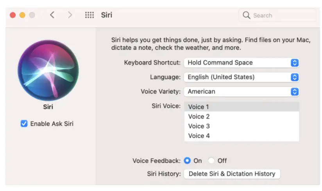
Task: Click the magnifying glass search icon
Action: pos(246,15)
